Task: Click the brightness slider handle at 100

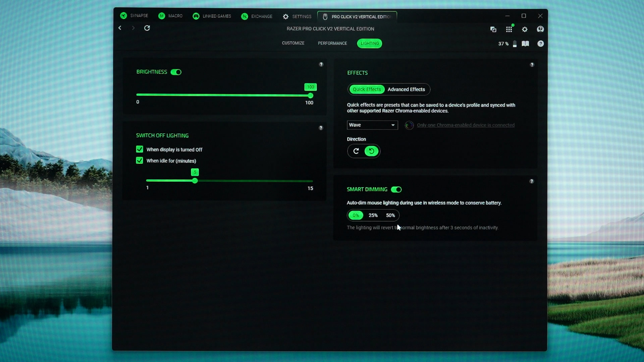Action: [311, 96]
